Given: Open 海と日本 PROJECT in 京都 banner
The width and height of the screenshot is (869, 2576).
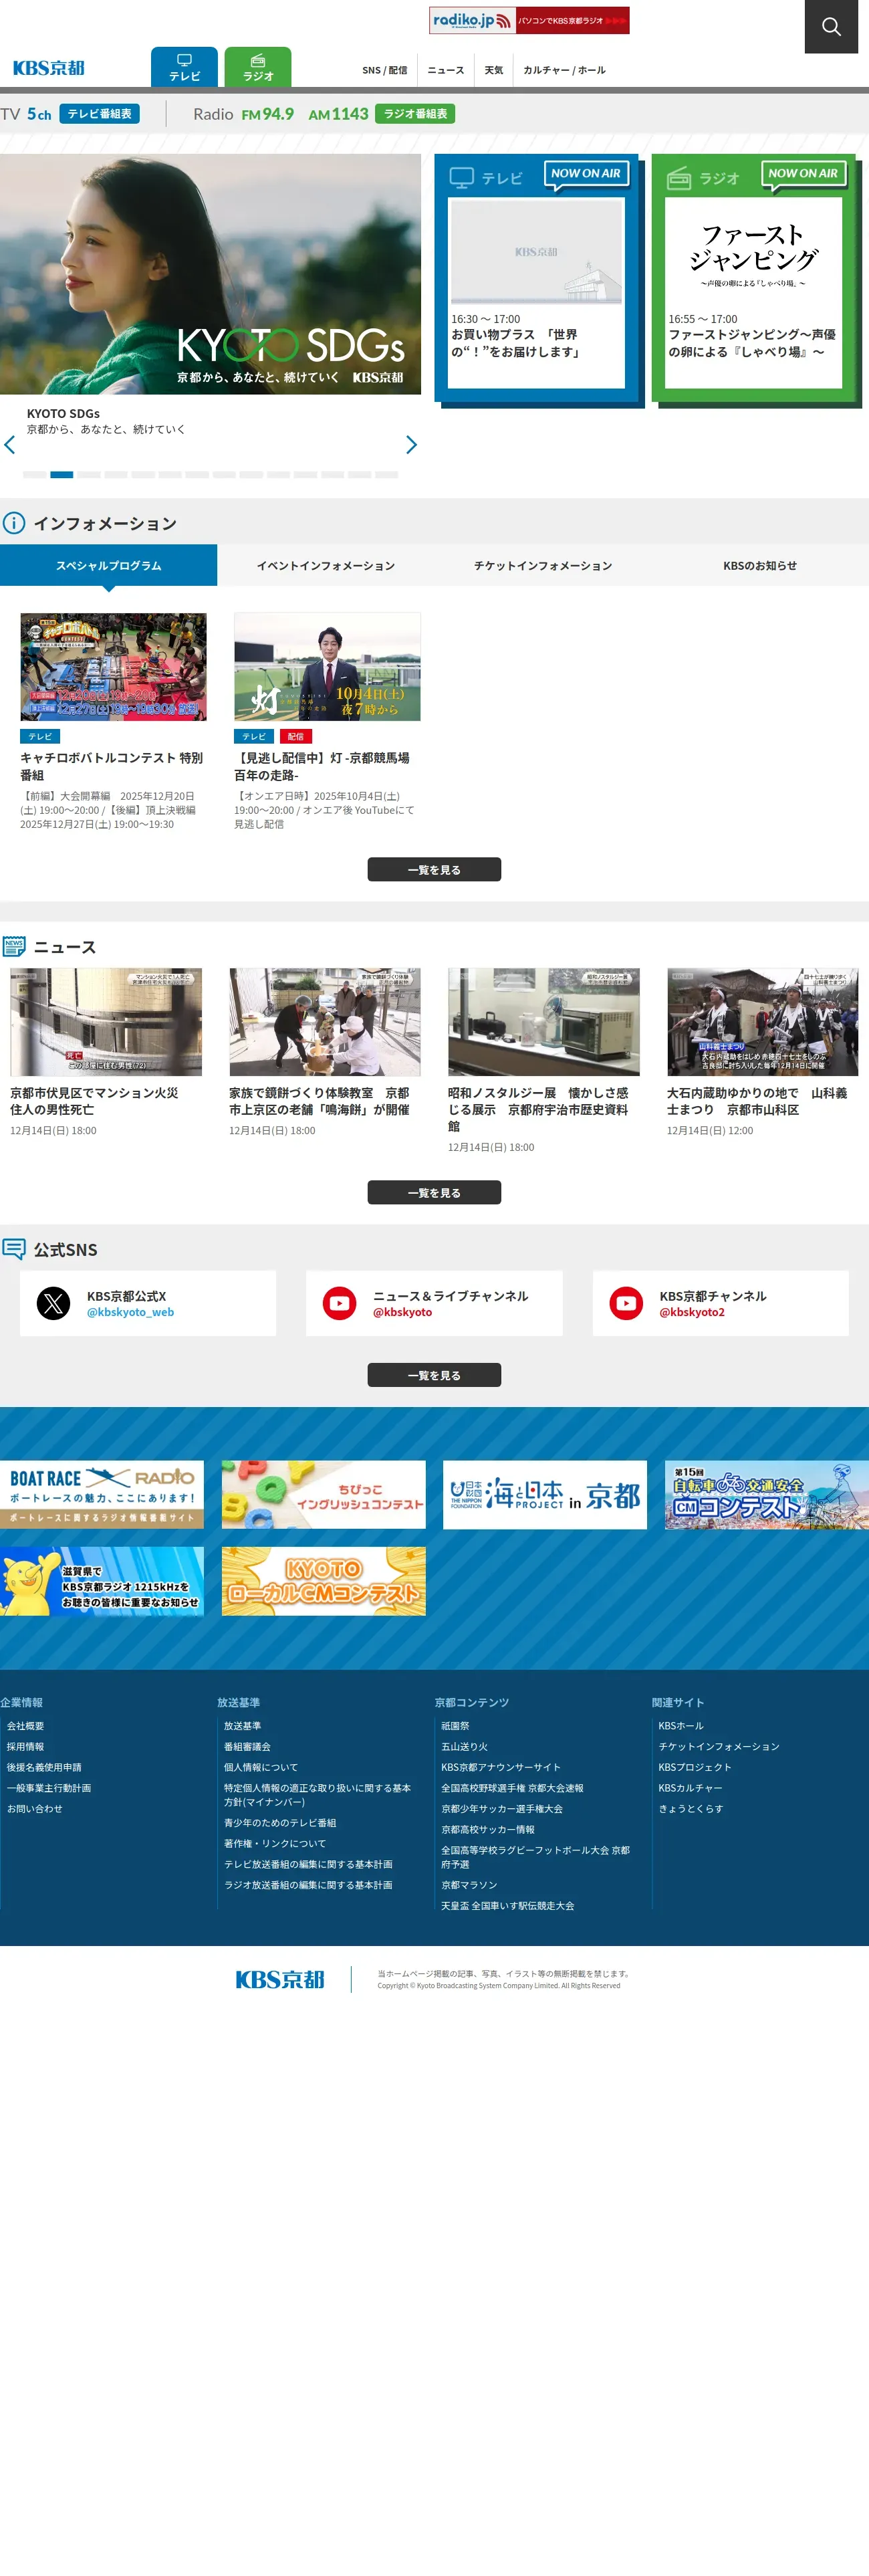Looking at the screenshot, I should (x=545, y=1494).
